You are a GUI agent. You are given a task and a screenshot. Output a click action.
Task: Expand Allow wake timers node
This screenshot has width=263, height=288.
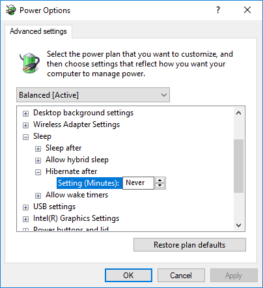(38, 195)
